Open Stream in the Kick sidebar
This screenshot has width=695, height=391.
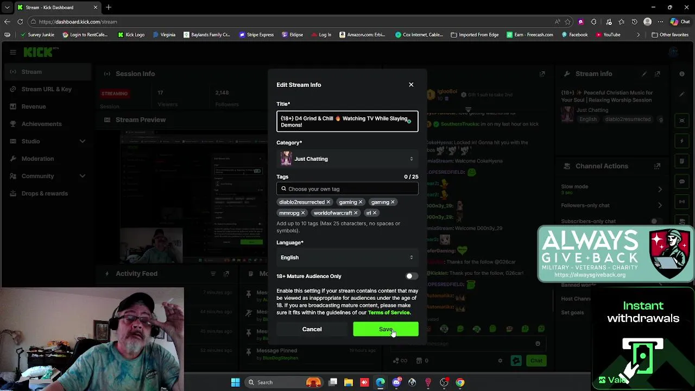48,72
